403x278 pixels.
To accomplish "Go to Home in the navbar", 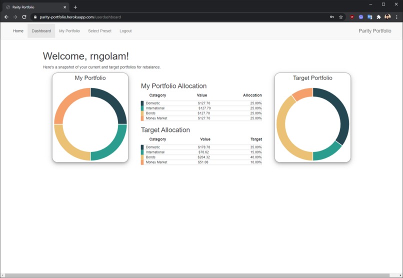I will pyautogui.click(x=18, y=31).
